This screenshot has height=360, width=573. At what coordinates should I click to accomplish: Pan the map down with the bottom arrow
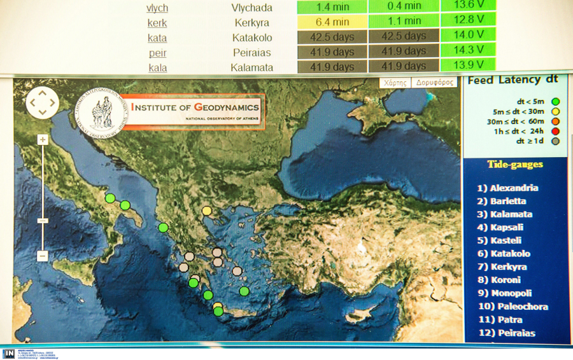click(x=43, y=113)
